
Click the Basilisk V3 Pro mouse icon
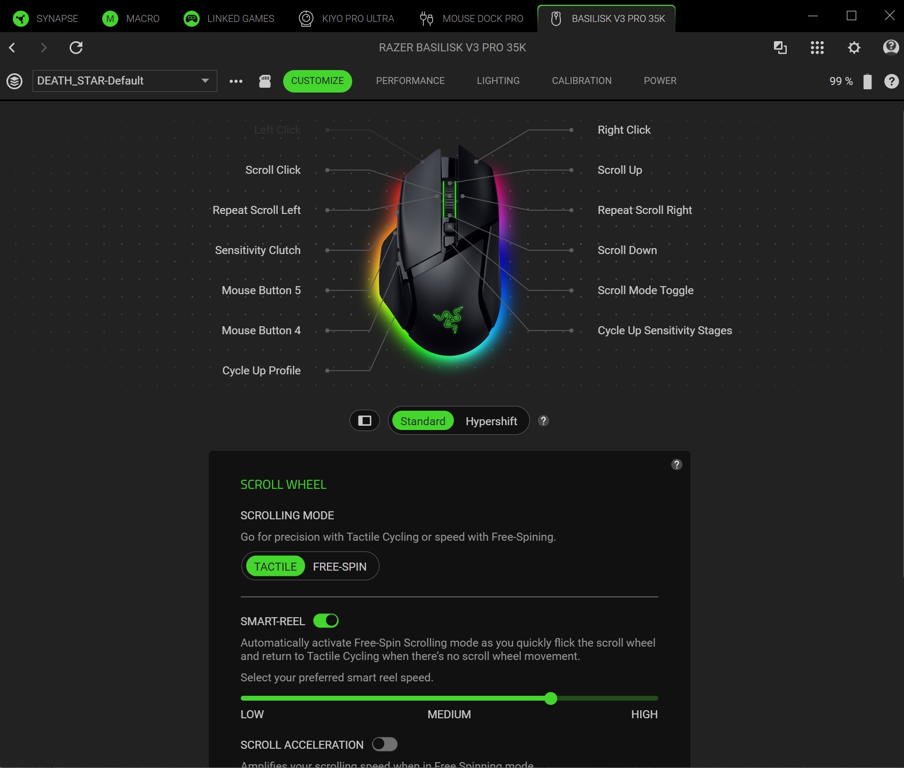(x=556, y=19)
